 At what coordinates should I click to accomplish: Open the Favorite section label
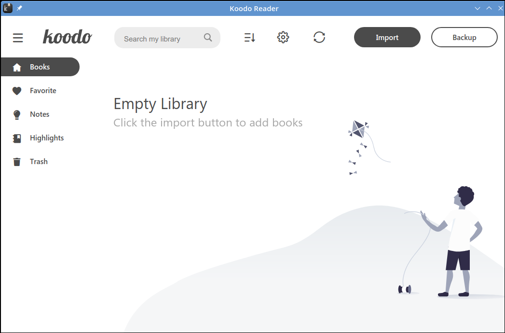pos(43,91)
